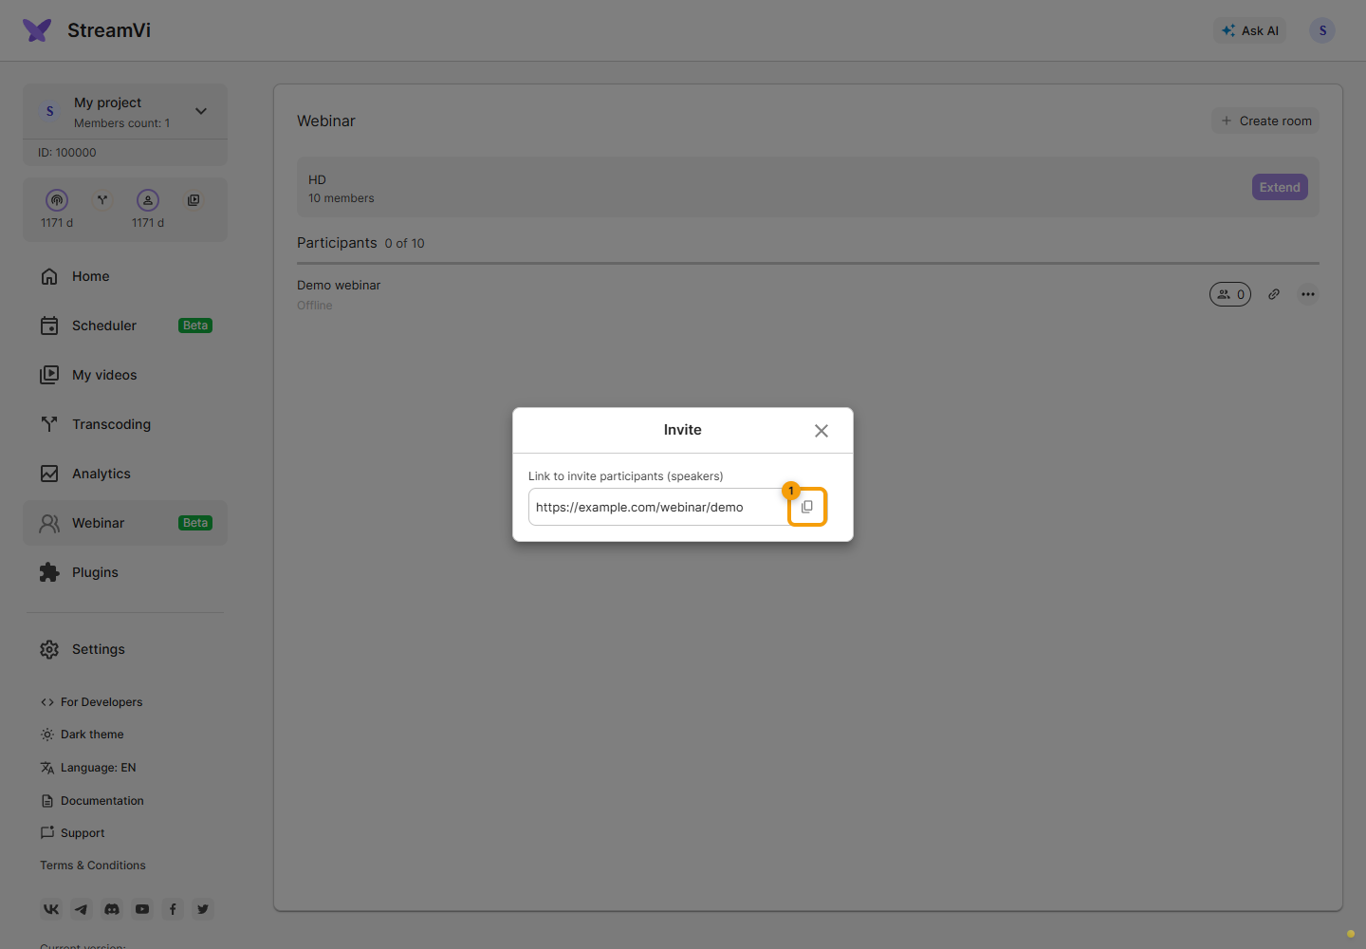1366x949 pixels.
Task: Open the Facebook social link
Action: coord(173,909)
